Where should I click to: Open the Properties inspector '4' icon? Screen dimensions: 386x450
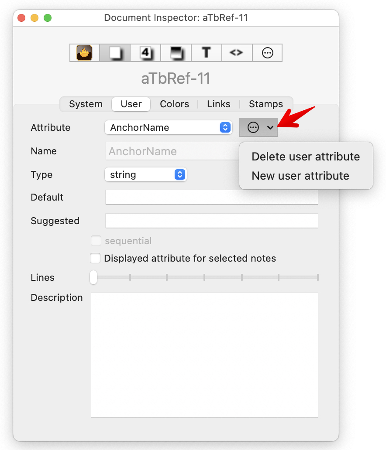tap(145, 53)
